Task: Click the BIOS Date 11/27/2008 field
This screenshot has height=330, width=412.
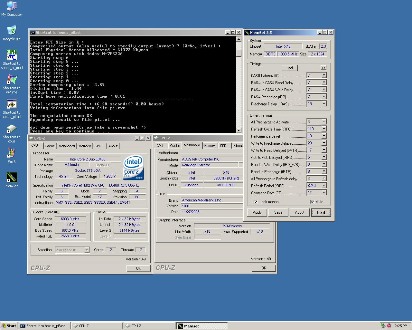Action: [212, 212]
